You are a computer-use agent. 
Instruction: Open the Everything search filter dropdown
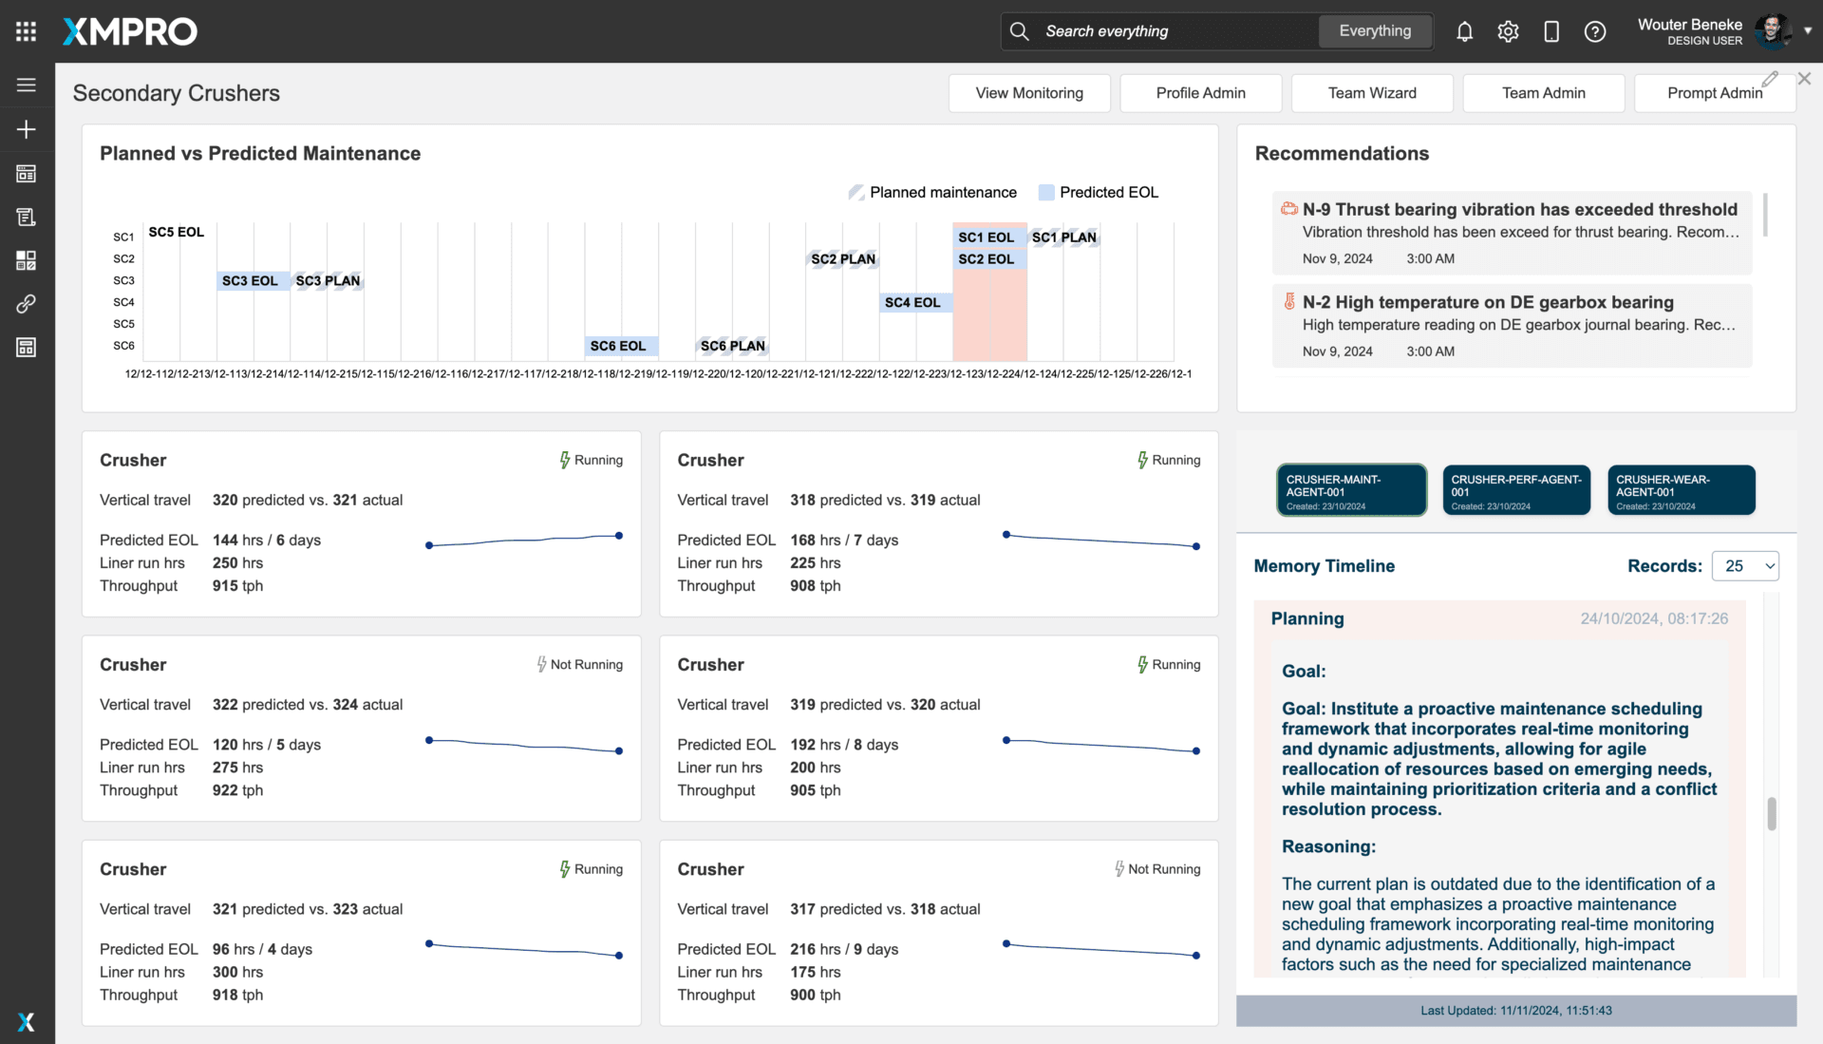pos(1375,31)
